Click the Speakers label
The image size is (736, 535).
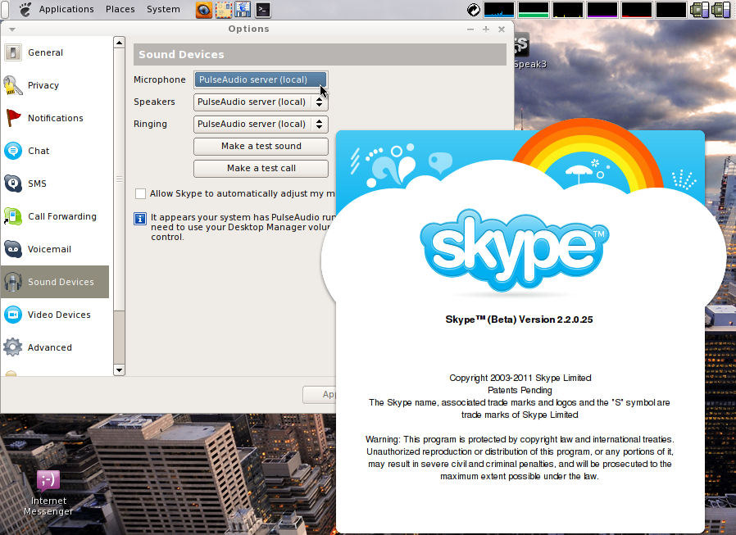tap(154, 102)
